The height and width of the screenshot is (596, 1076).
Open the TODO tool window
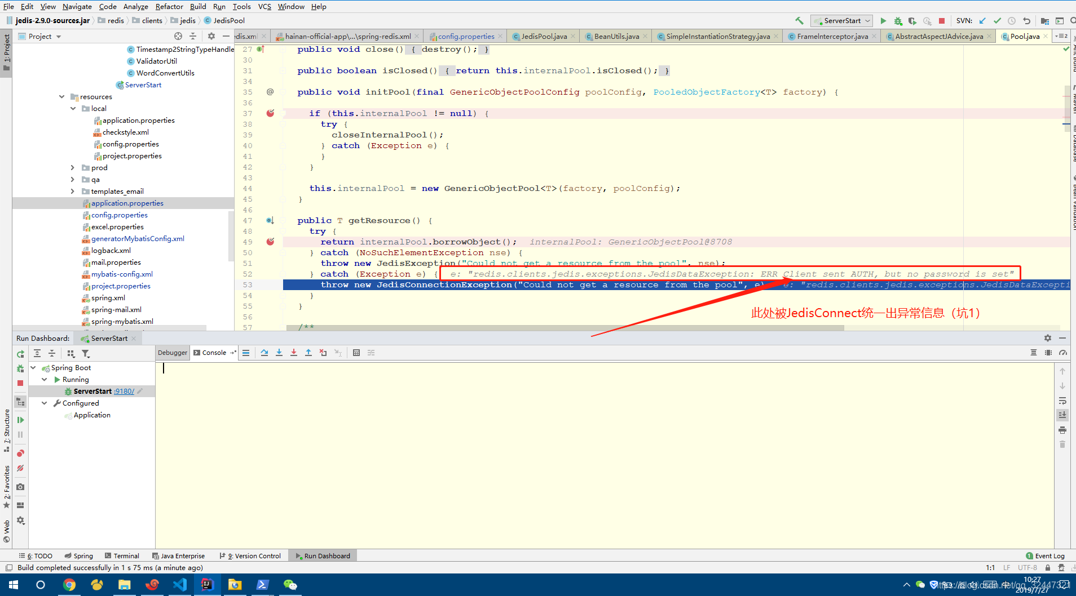36,556
